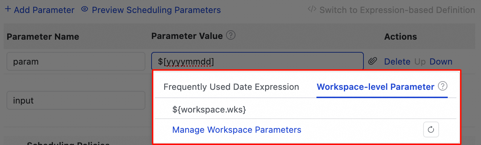Refresh the workspace parameter list
This screenshot has width=481, height=145.
pos(431,130)
